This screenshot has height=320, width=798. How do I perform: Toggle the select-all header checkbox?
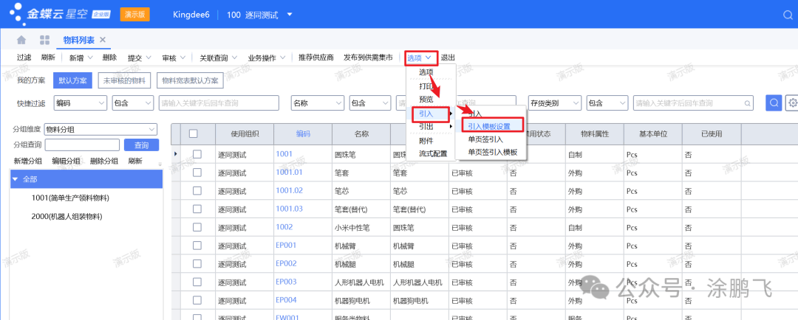click(x=194, y=133)
